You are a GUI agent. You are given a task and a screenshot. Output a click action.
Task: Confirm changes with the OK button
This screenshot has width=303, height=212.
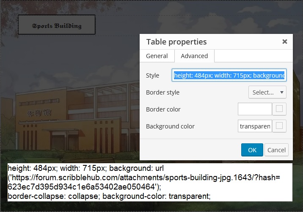click(252, 150)
